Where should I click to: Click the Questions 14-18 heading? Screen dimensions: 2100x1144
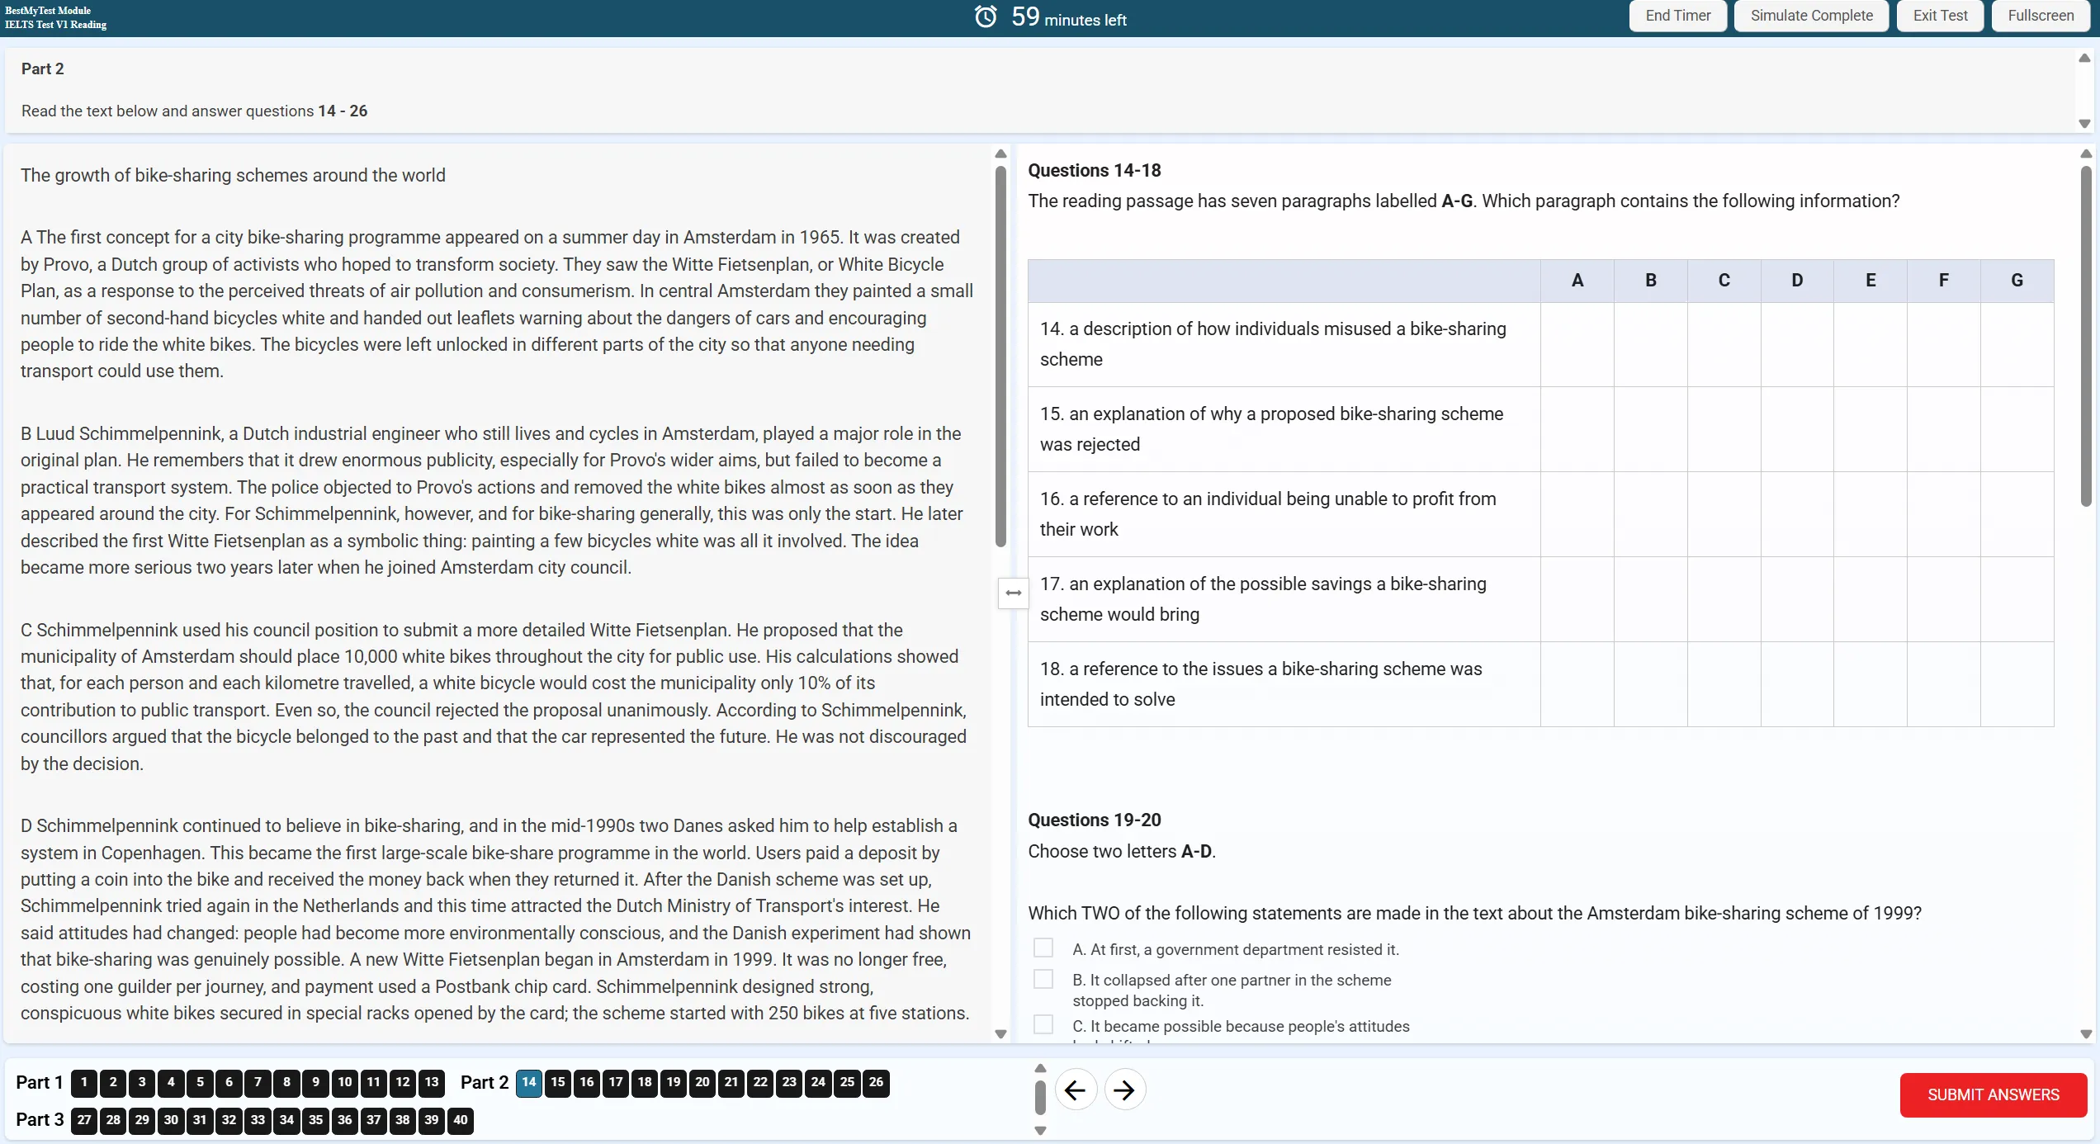tap(1094, 170)
